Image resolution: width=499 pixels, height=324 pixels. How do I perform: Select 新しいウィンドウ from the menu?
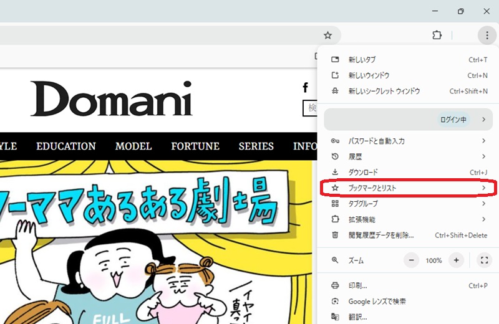pos(408,75)
